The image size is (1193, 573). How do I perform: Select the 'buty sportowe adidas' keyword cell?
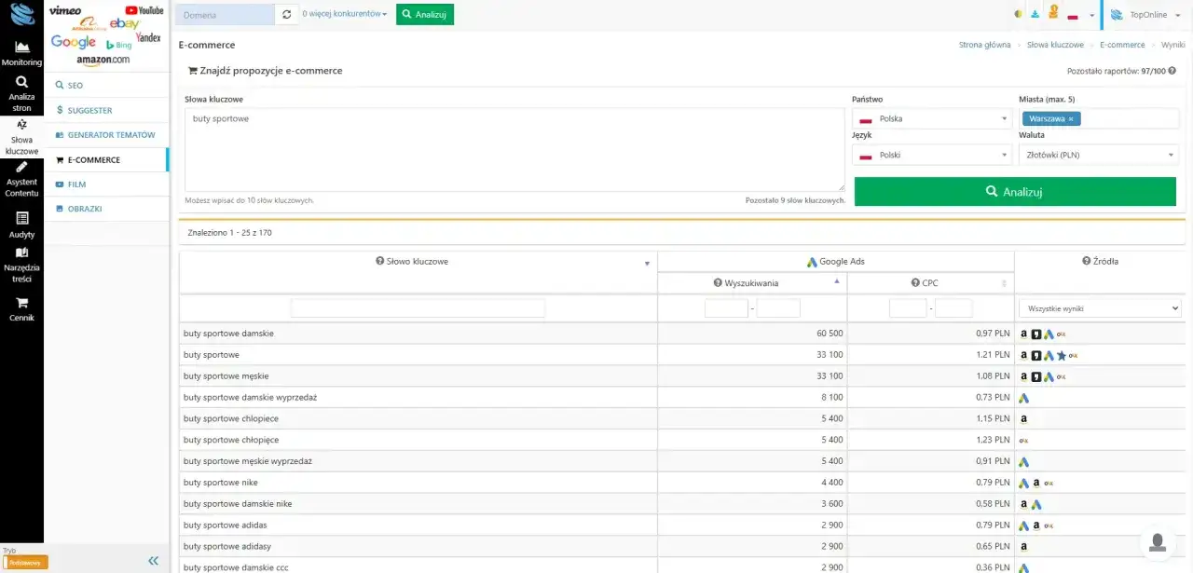click(x=418, y=525)
